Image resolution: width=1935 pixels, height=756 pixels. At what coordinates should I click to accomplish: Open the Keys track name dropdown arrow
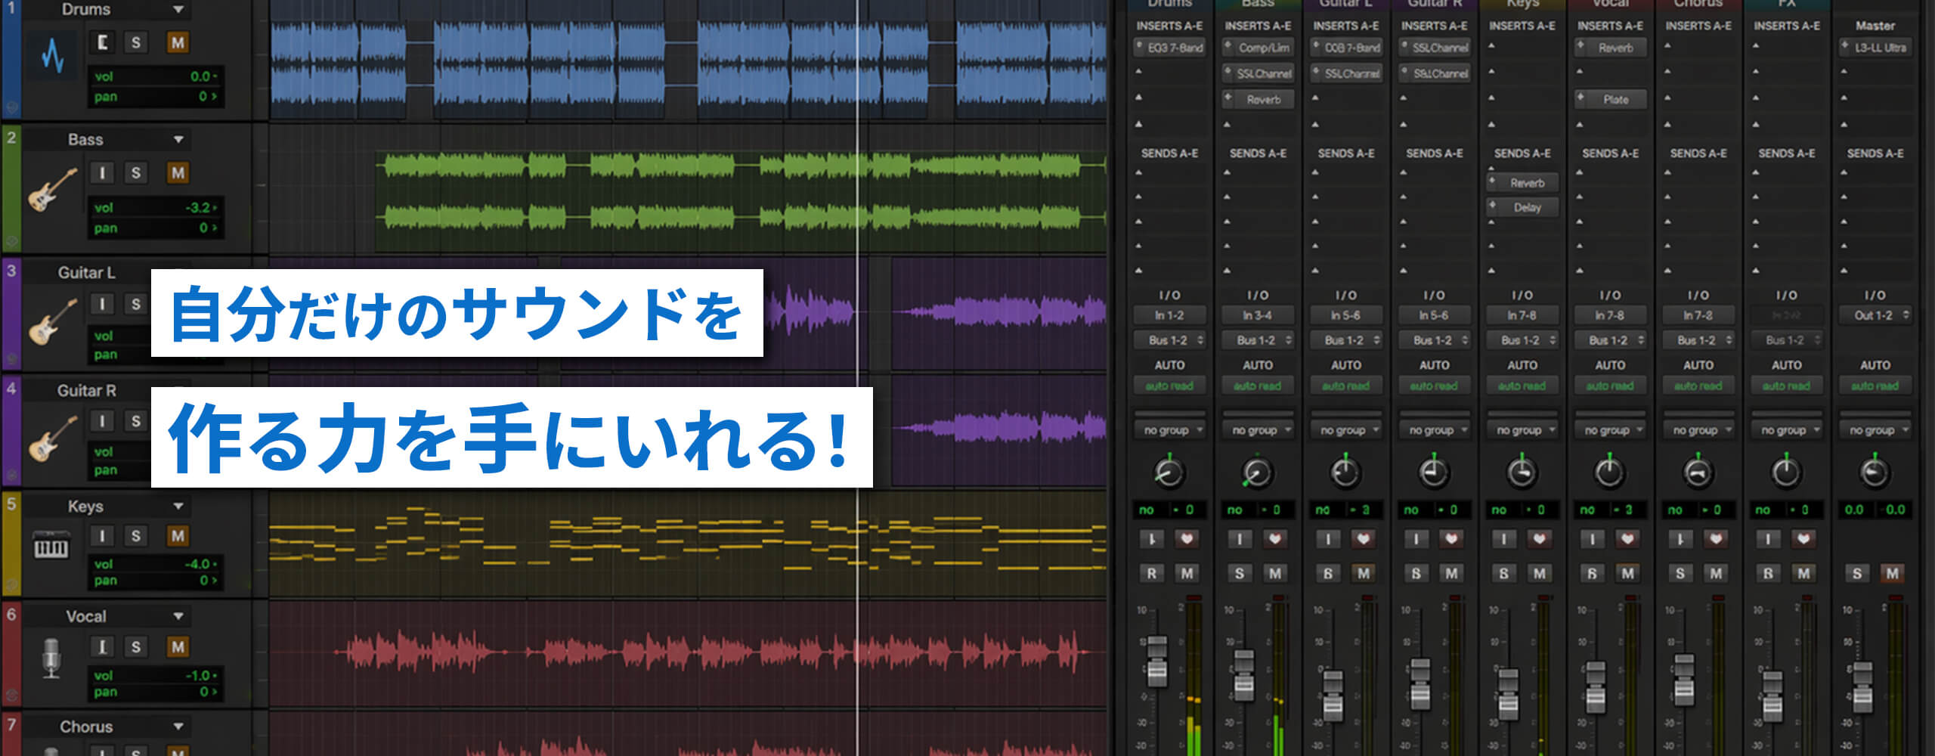coord(178,507)
